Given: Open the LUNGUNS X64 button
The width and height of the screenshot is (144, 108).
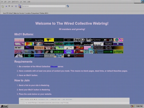Looking at the screenshot, I should 49,48.
